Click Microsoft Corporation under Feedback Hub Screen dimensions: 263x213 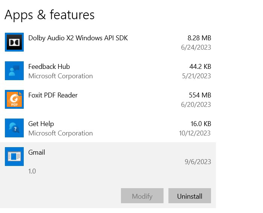pos(60,76)
